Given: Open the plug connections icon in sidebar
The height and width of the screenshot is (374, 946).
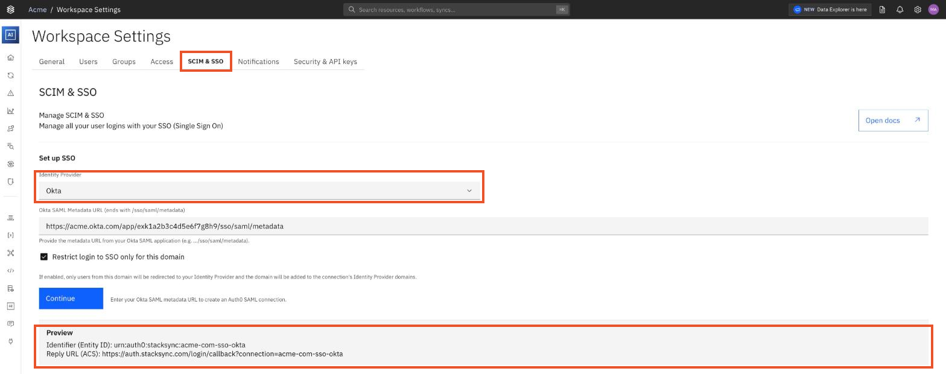Looking at the screenshot, I should pos(10,341).
